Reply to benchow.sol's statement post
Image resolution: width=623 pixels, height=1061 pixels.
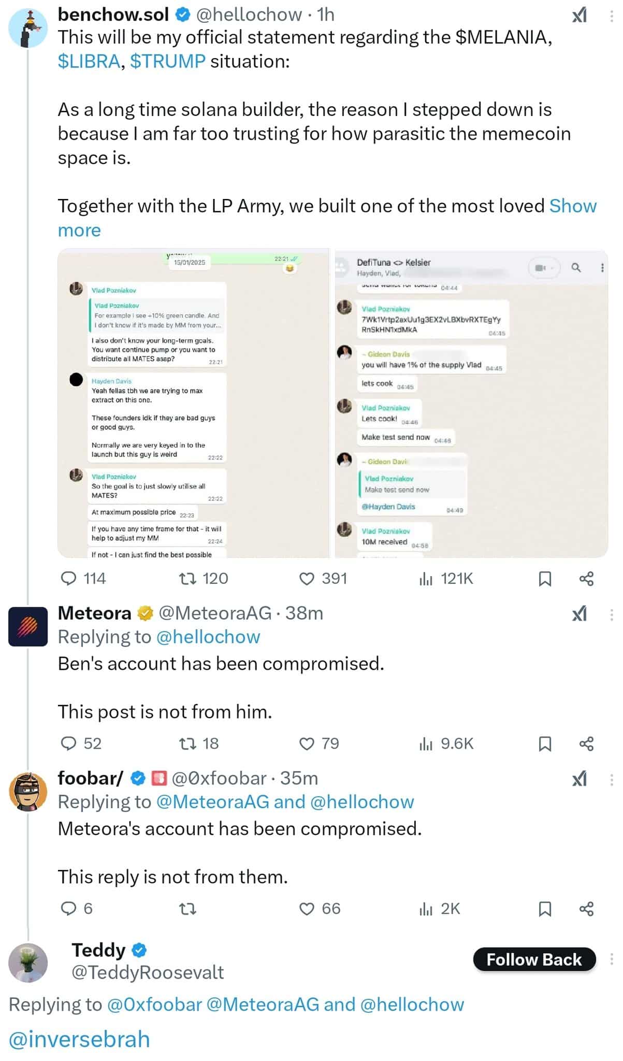pyautogui.click(x=69, y=578)
